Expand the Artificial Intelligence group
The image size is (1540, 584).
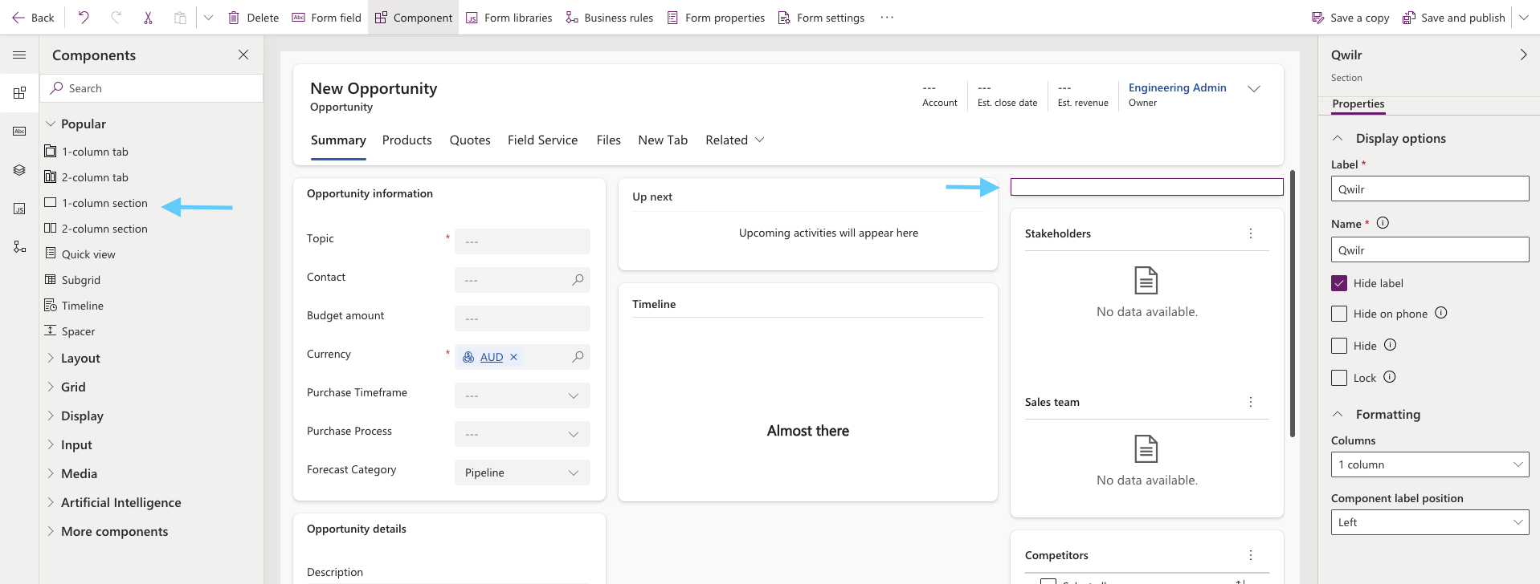pos(113,503)
